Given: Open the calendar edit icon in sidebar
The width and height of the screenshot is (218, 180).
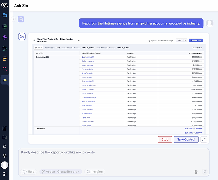Looking at the screenshot, I should click(x=4, y=49).
